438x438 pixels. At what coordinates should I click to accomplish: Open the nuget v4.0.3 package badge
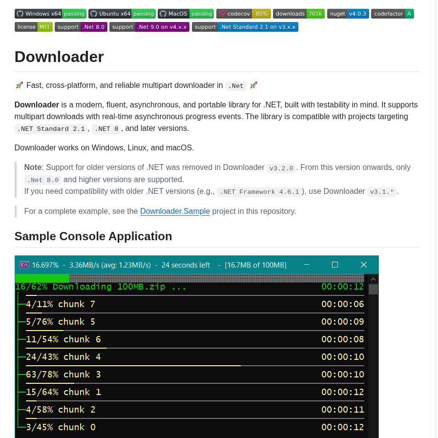[x=348, y=13]
